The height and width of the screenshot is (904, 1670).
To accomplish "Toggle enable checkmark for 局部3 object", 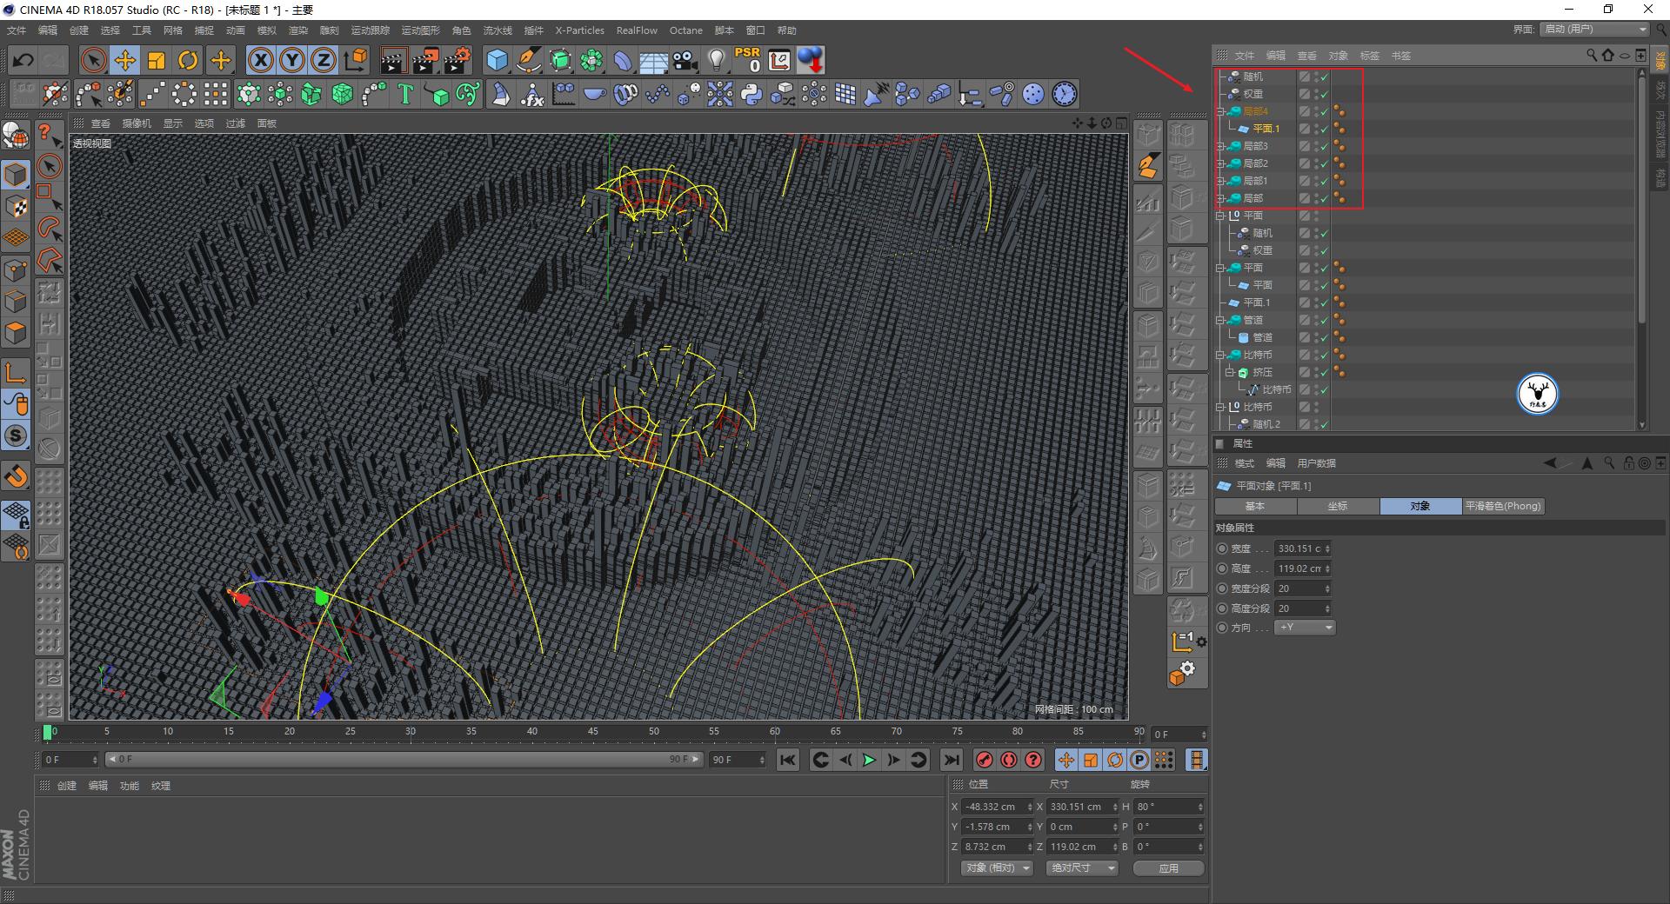I will [1325, 146].
